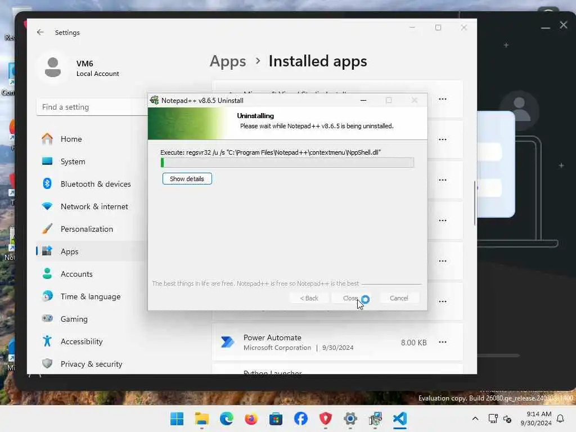The image size is (576, 432).
Task: Click the Close button in Notepad++ uninstaller
Action: click(x=350, y=298)
